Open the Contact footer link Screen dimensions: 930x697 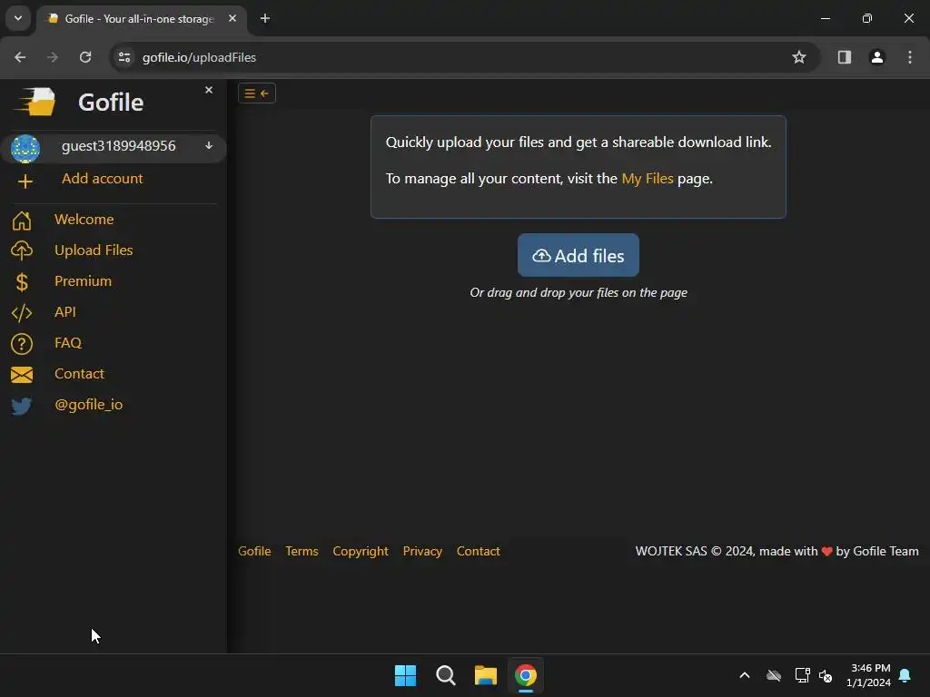point(478,551)
